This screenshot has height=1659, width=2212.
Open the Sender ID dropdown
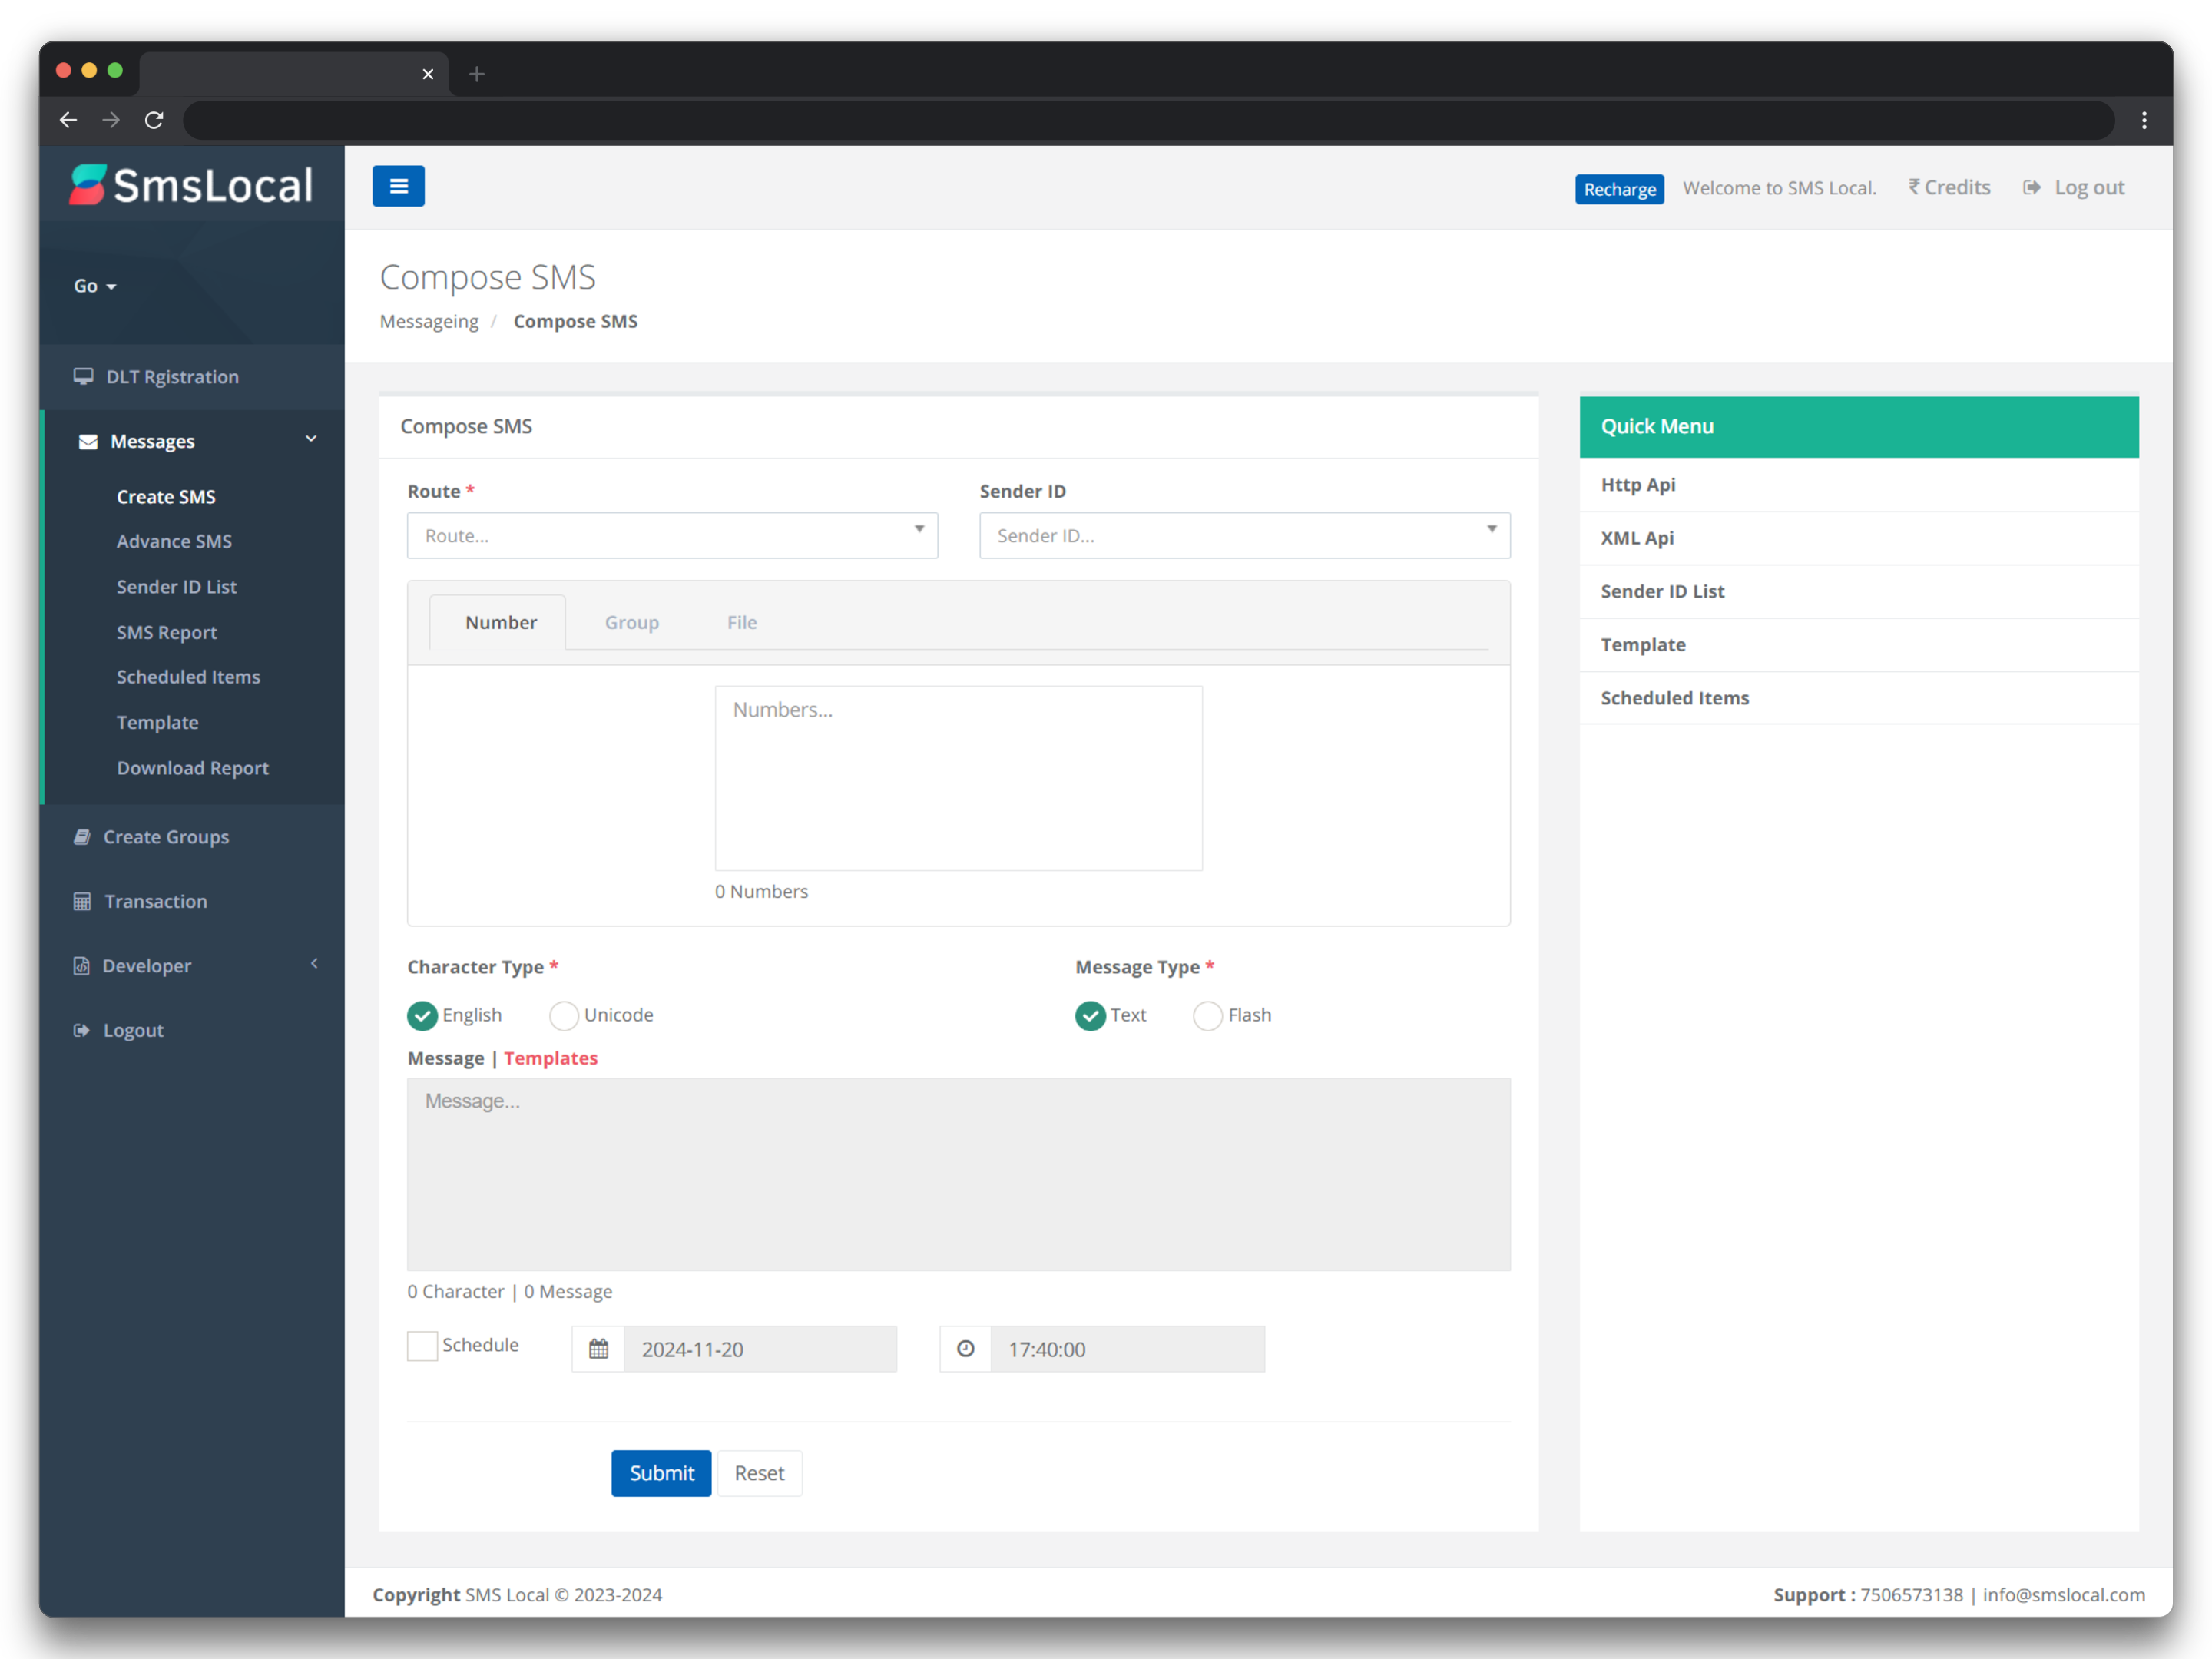1244,536
